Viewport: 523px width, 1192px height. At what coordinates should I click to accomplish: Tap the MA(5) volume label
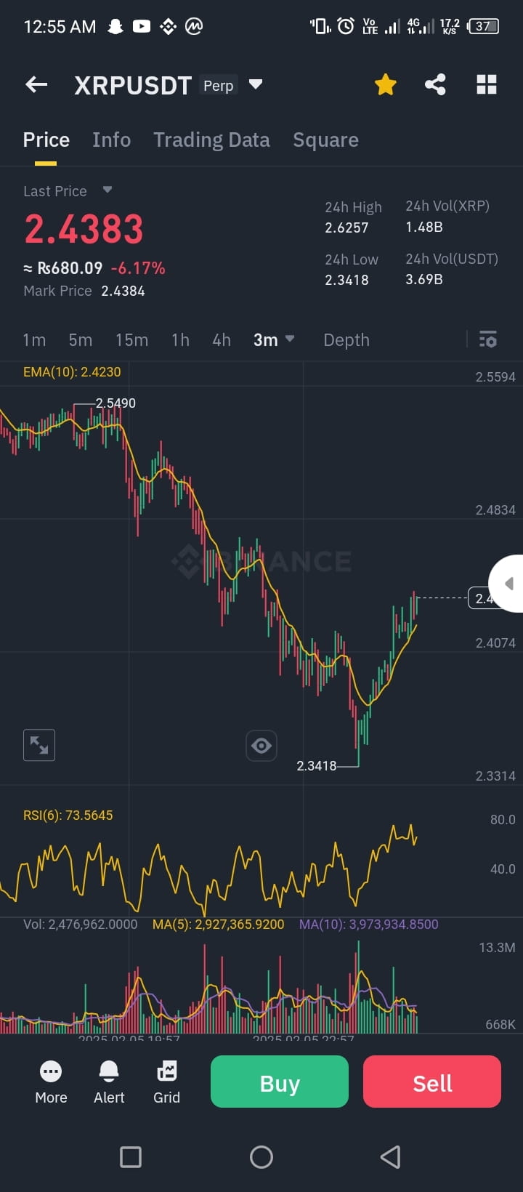[218, 925]
